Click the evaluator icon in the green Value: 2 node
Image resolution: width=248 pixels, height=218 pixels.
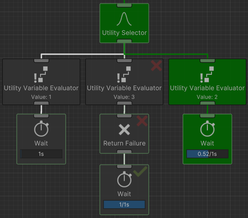[x=207, y=74]
